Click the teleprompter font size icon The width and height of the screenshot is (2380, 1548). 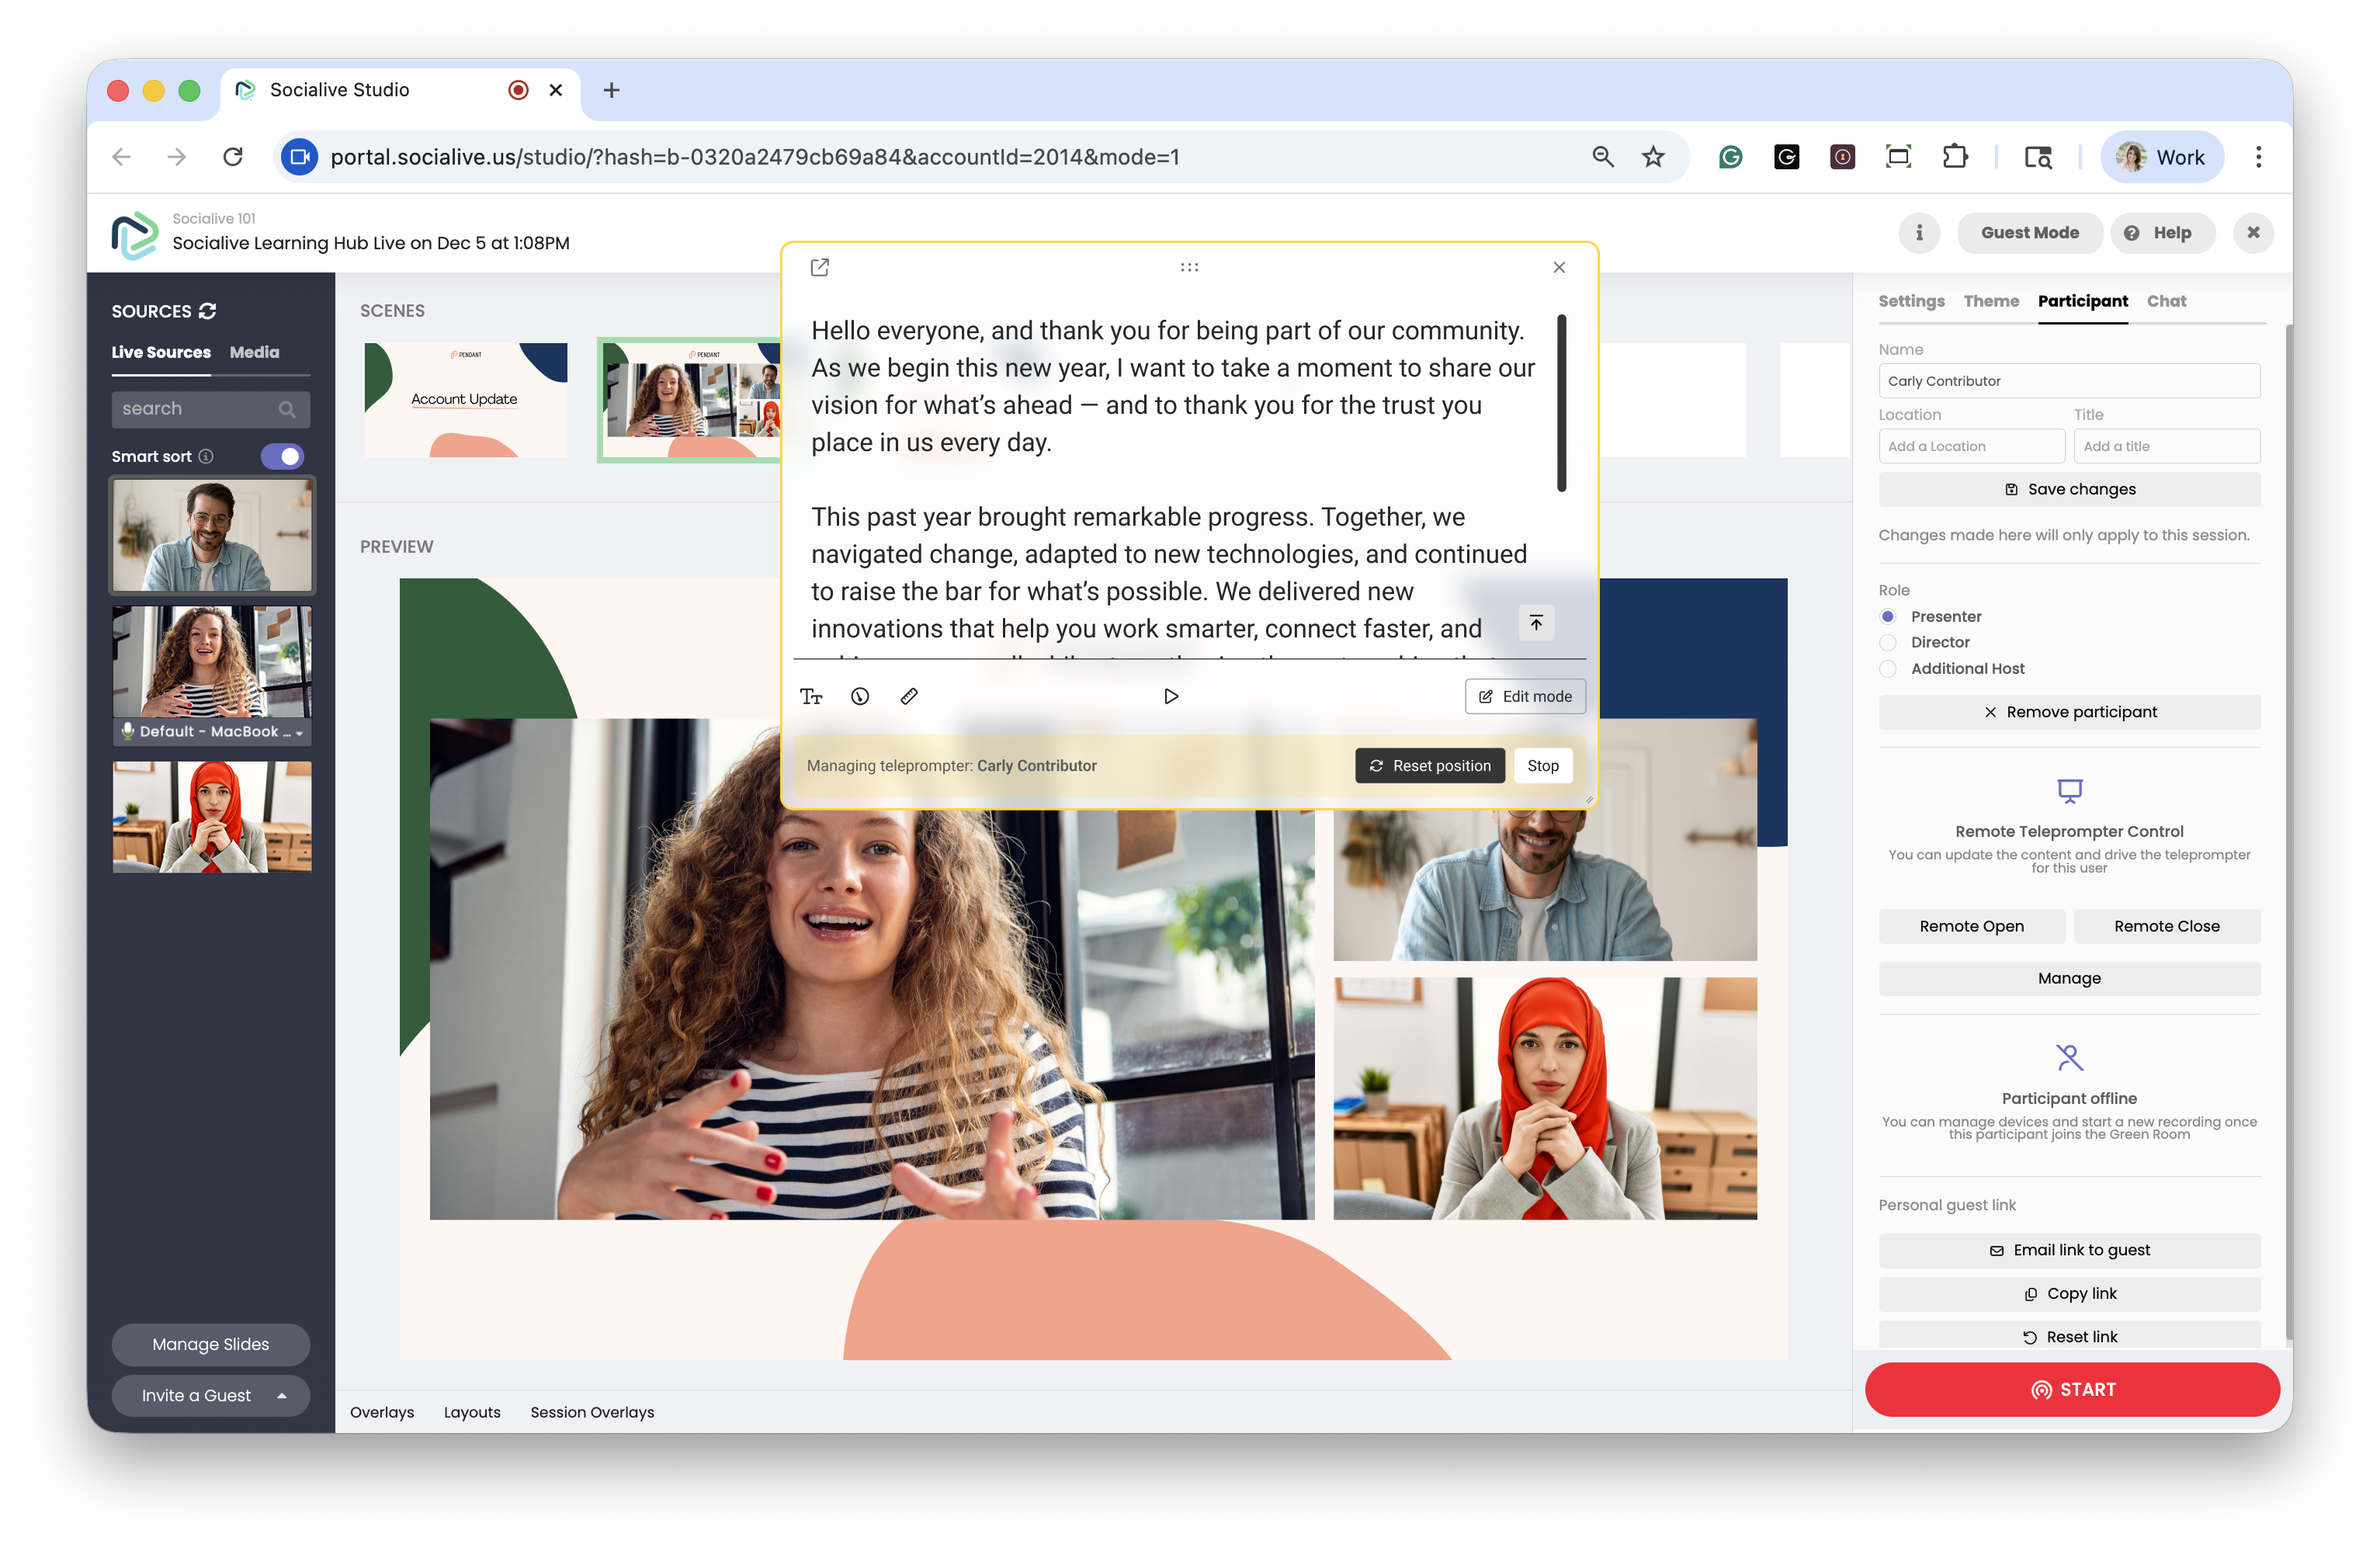click(811, 696)
